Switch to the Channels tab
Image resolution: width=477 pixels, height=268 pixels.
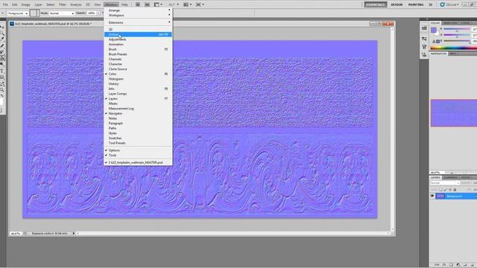click(450, 177)
